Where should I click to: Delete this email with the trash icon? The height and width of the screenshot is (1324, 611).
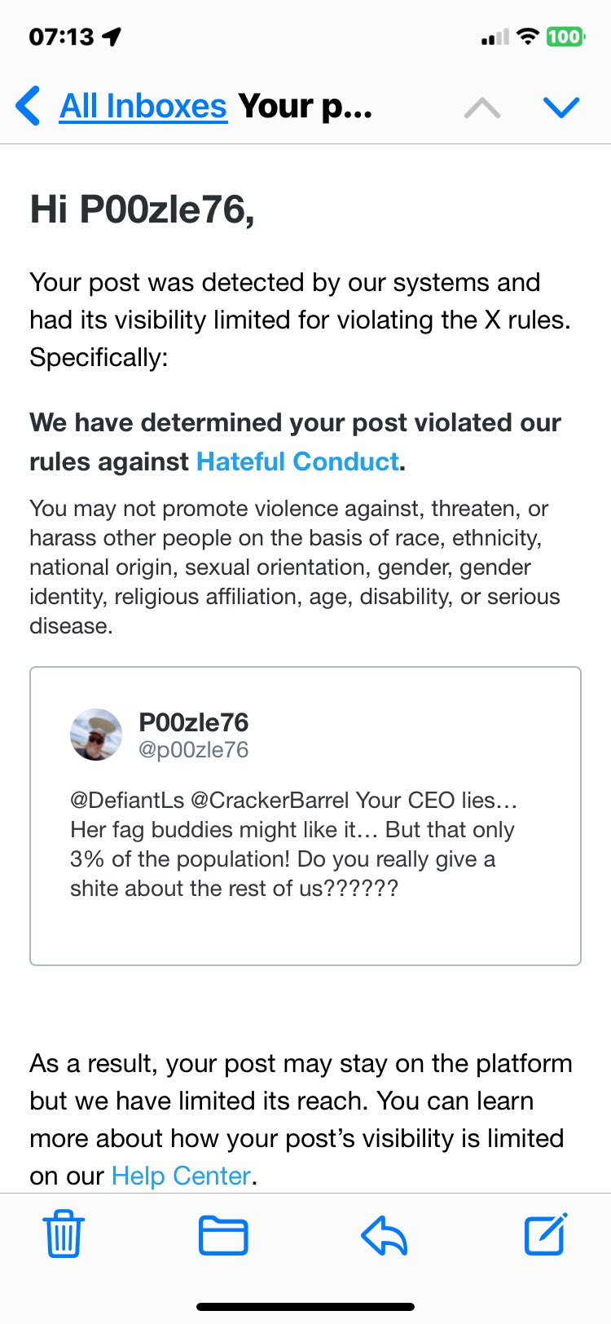[64, 1234]
